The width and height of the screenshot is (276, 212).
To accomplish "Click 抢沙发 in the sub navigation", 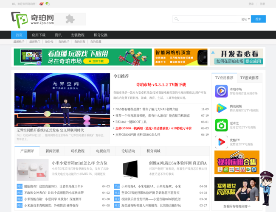I will [49, 42].
